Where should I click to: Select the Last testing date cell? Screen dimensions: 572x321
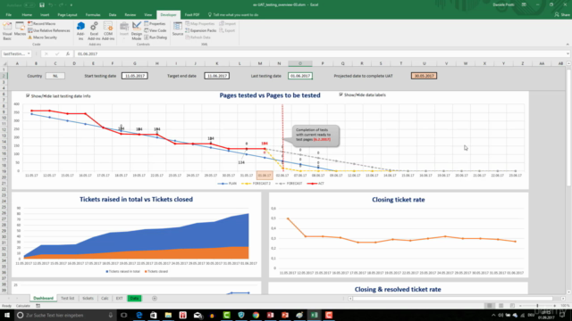pos(300,76)
